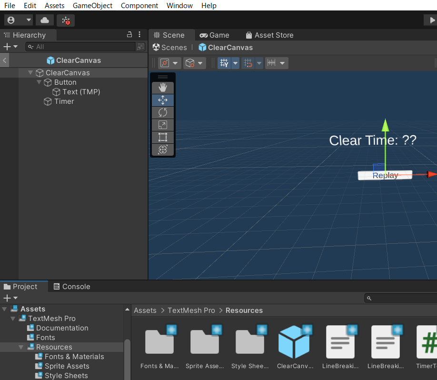Viewport: 437px width, 380px height.
Task: Open the account dropdown
Action: (x=19, y=20)
